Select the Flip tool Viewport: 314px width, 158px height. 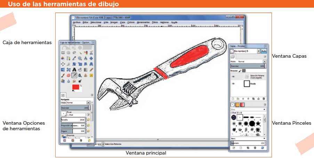[x=63, y=70]
